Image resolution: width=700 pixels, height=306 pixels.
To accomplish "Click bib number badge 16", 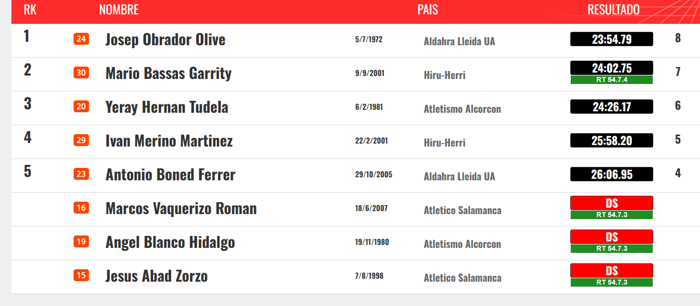I will pos(81,208).
